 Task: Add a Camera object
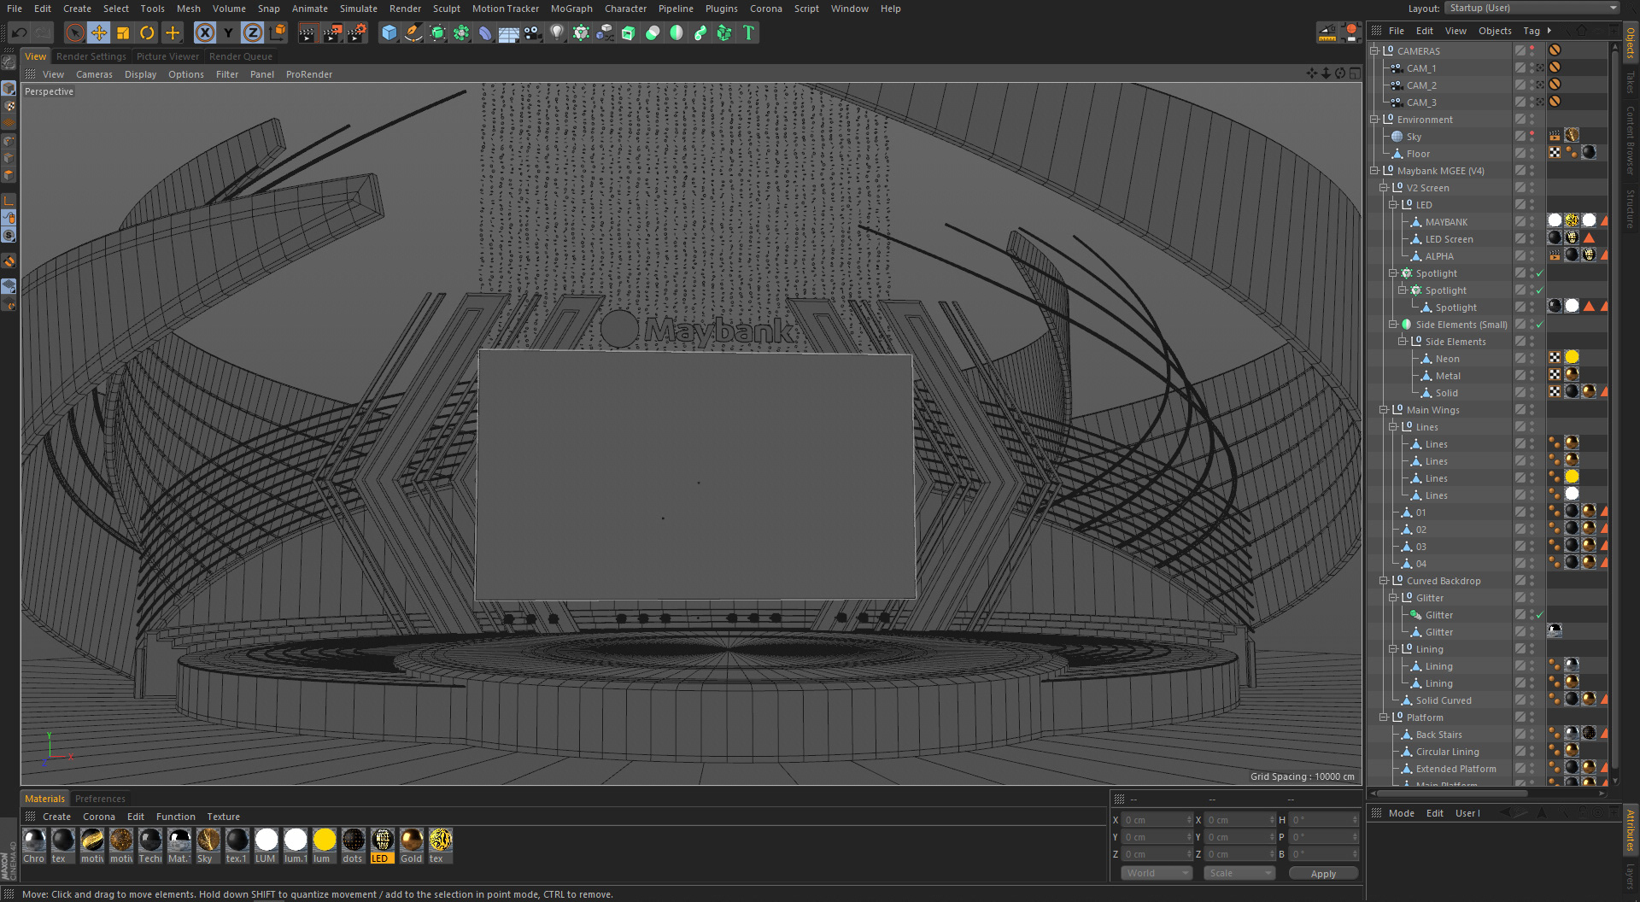533,32
